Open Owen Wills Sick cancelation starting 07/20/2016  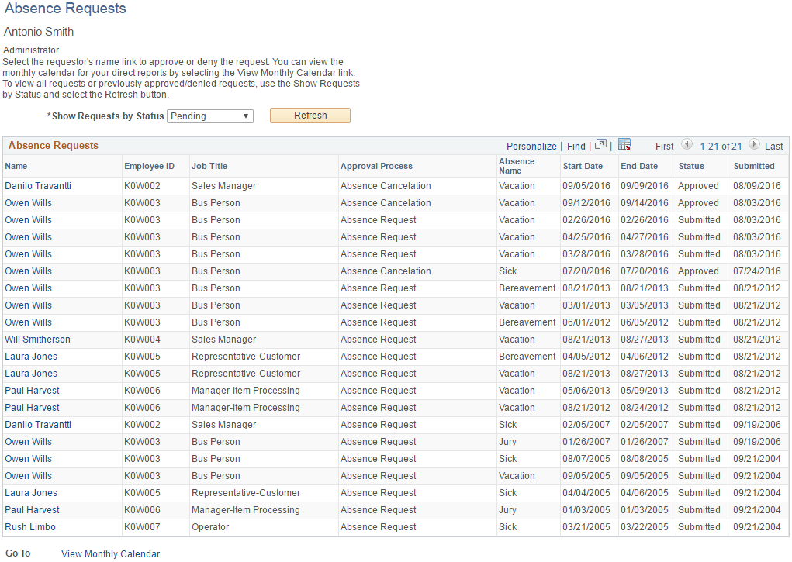coord(28,271)
